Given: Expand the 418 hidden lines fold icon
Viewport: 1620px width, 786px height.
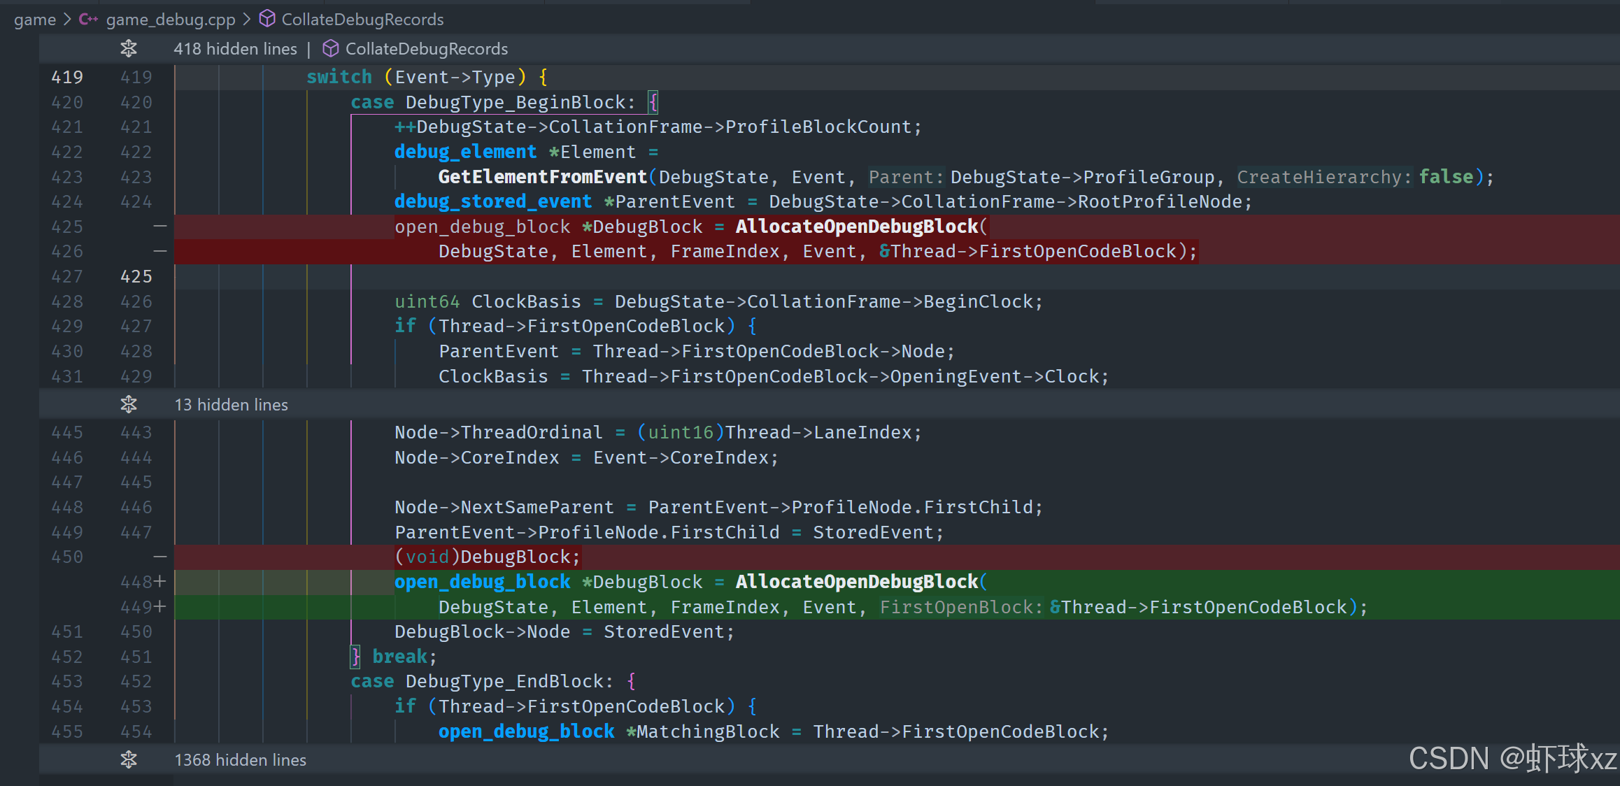Looking at the screenshot, I should click(x=129, y=49).
